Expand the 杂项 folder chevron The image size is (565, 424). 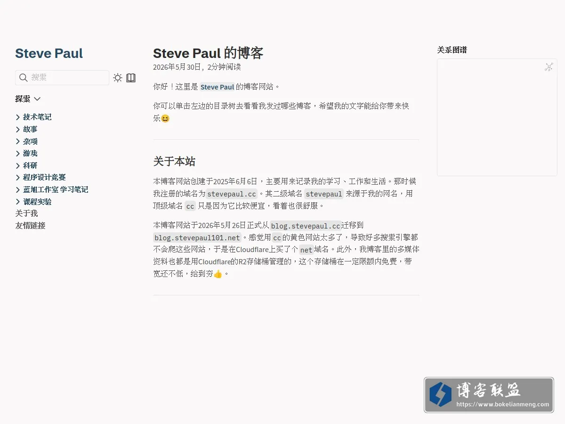coord(18,141)
